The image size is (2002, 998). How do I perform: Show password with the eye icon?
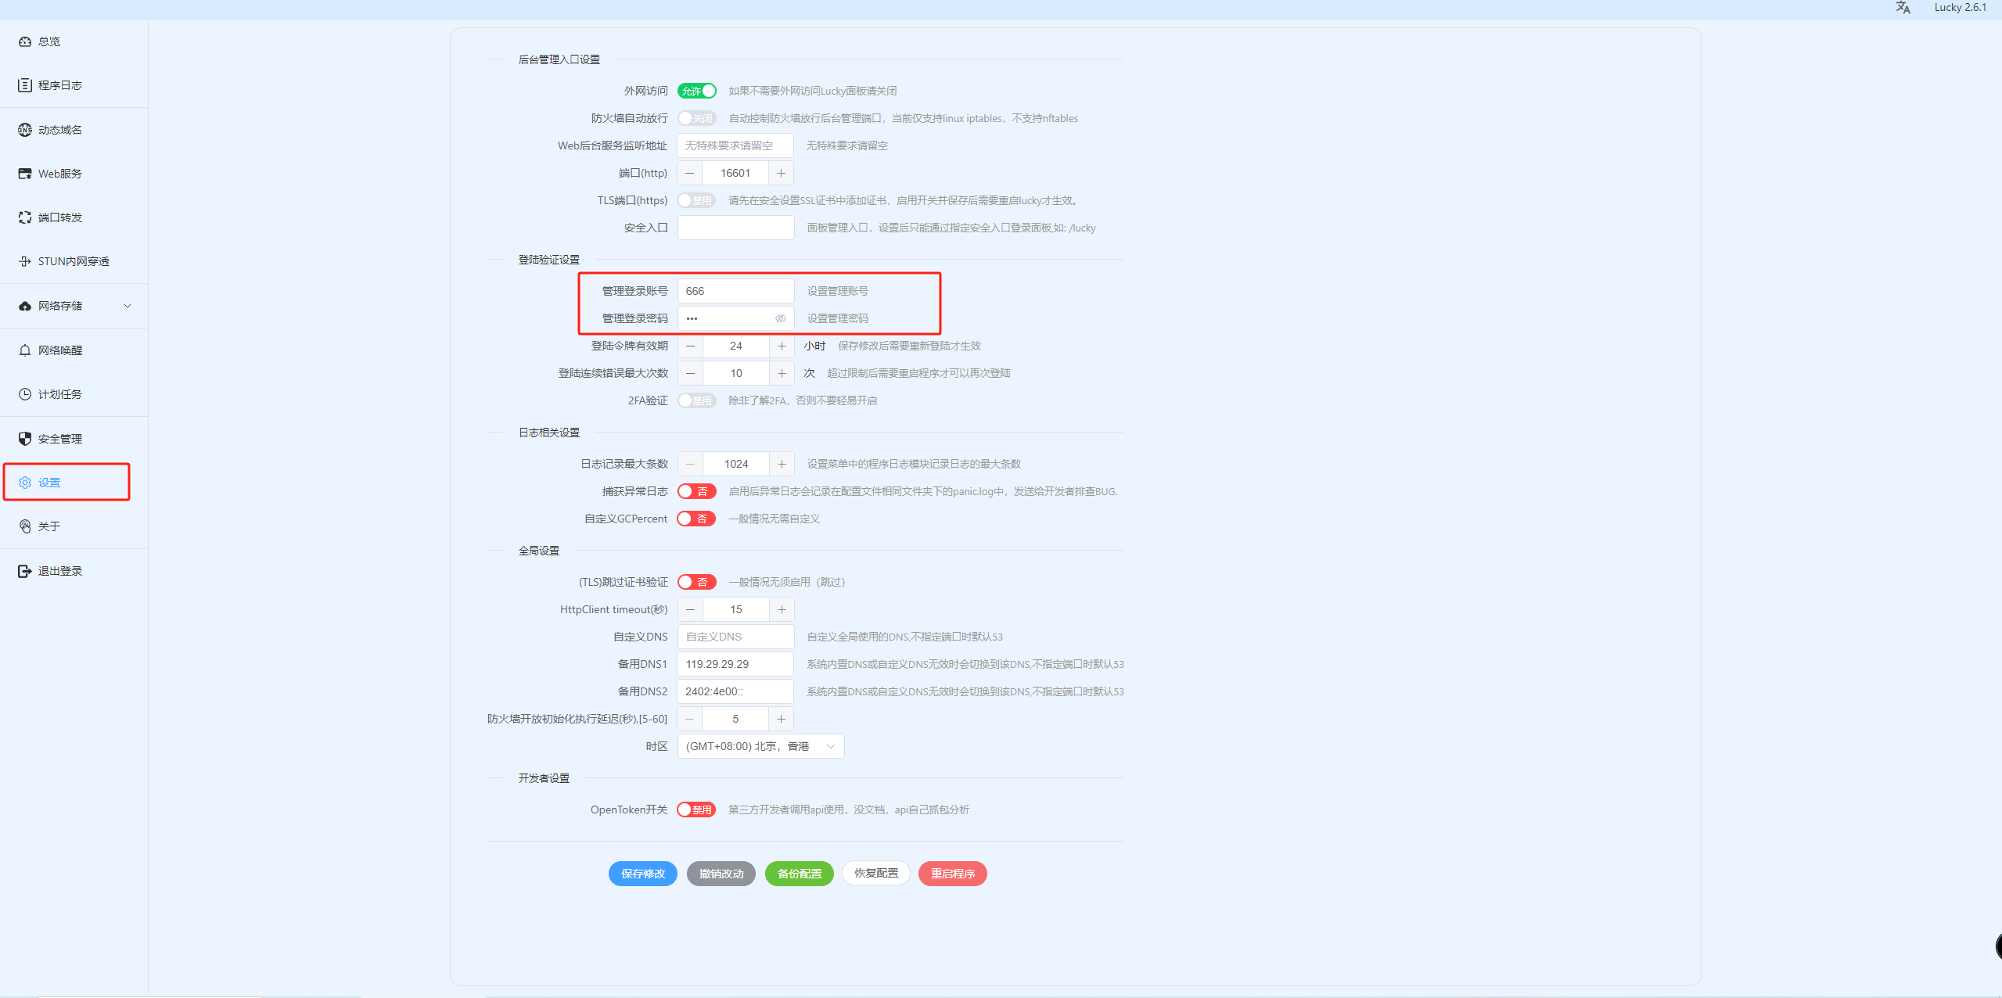780,318
